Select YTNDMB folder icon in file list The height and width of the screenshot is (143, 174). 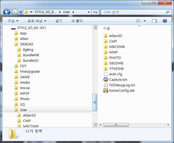click(x=105, y=69)
